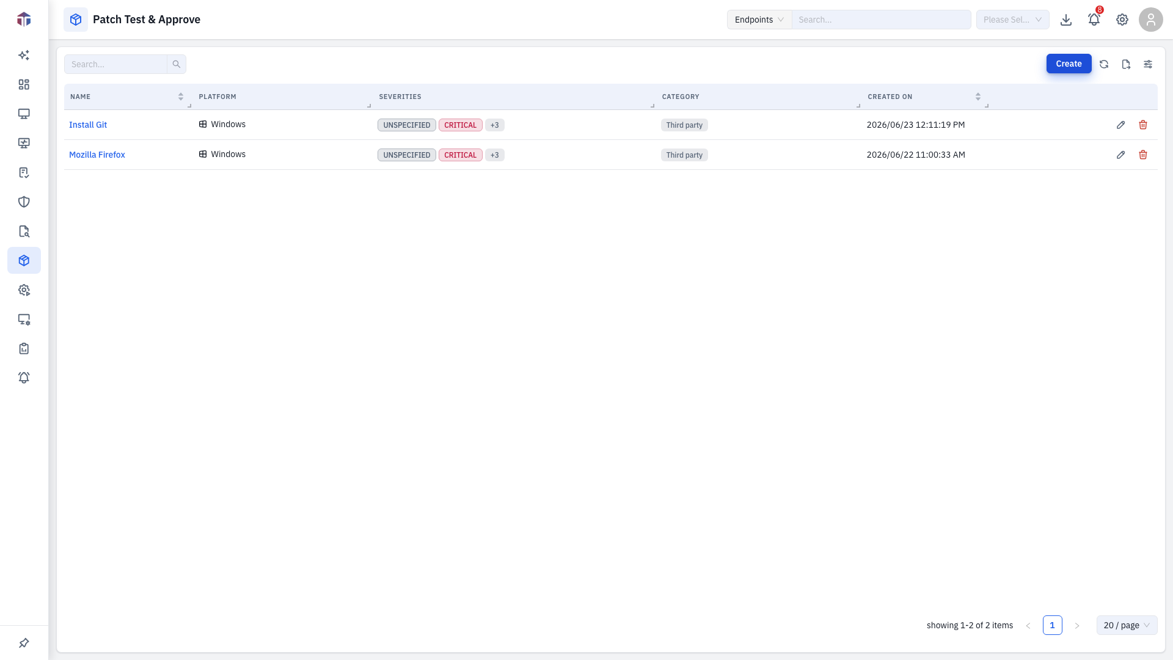Change the 20 / page size dropdown

point(1127,625)
